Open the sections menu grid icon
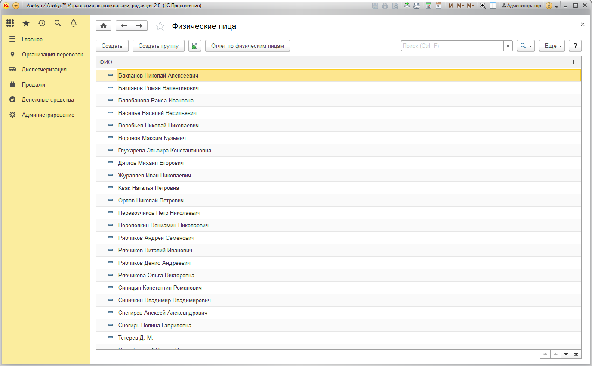592x366 pixels. tap(10, 23)
